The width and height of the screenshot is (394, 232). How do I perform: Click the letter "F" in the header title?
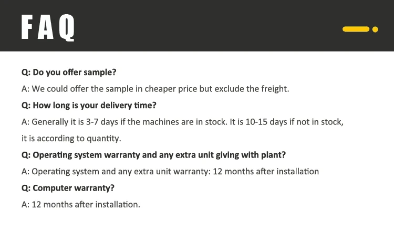(x=26, y=28)
